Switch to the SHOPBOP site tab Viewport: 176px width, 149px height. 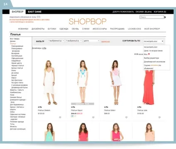17,12
